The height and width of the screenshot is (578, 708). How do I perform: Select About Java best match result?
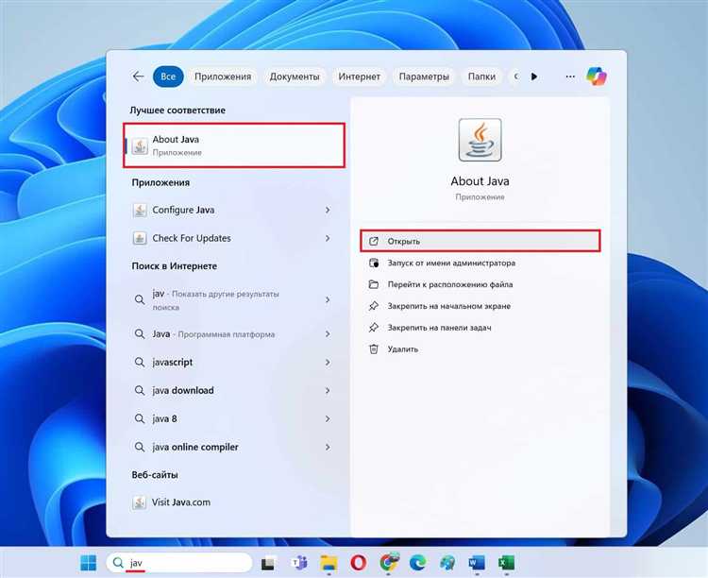[234, 145]
